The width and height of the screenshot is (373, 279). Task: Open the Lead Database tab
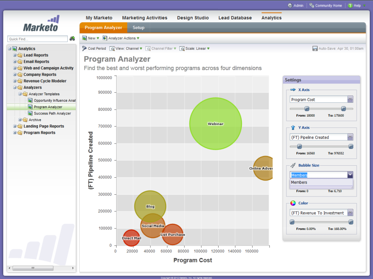tap(235, 18)
